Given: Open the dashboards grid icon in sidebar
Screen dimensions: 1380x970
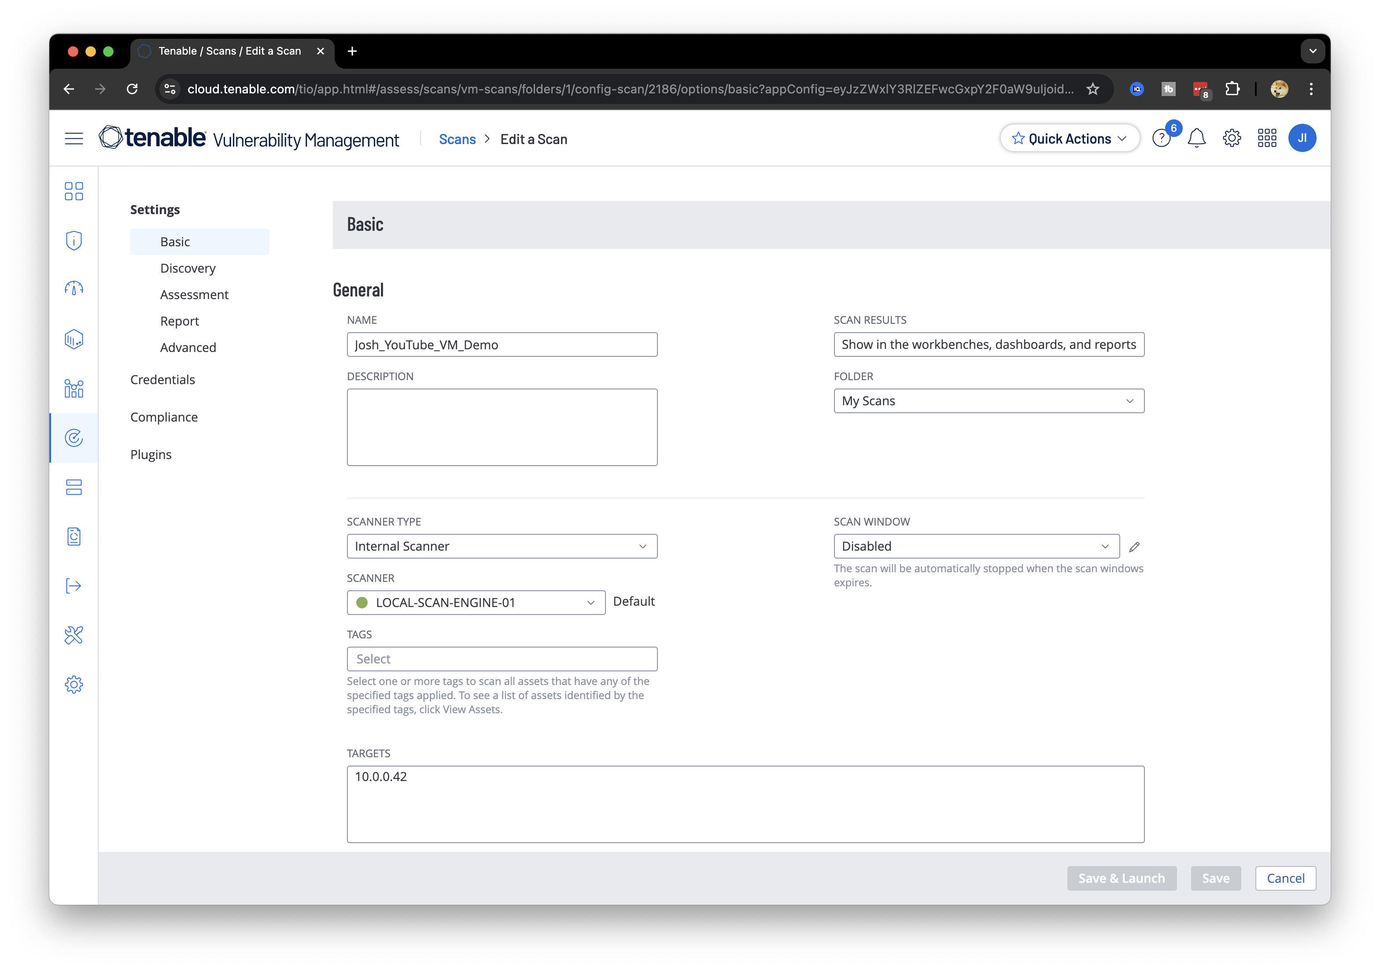Looking at the screenshot, I should 74,191.
